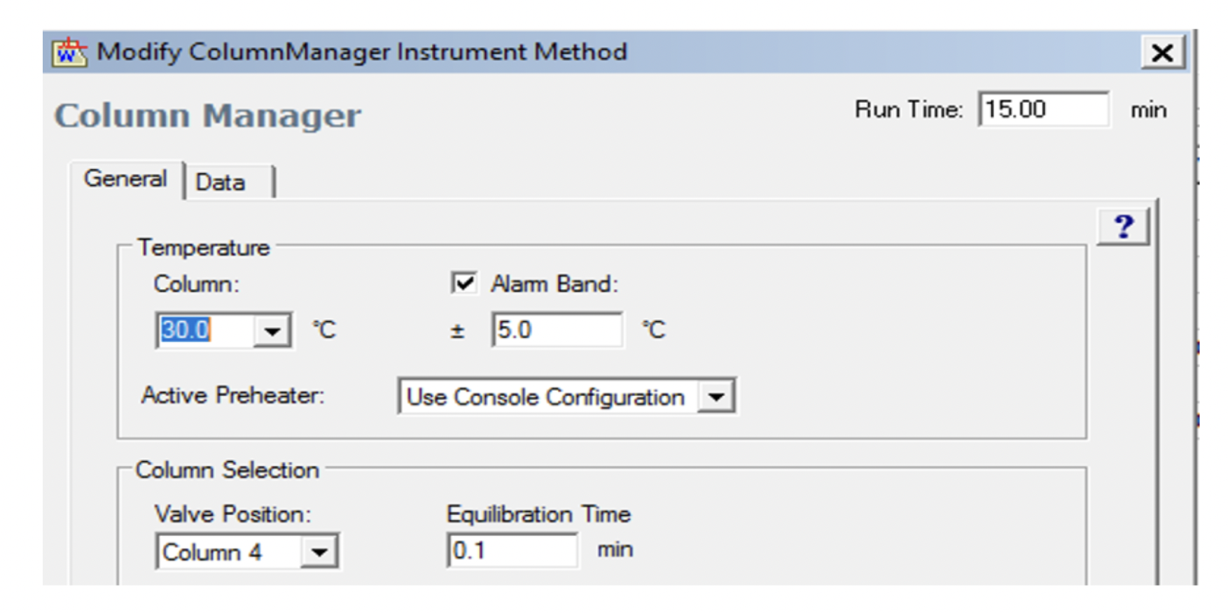Click the Active Preheater label

point(232,395)
